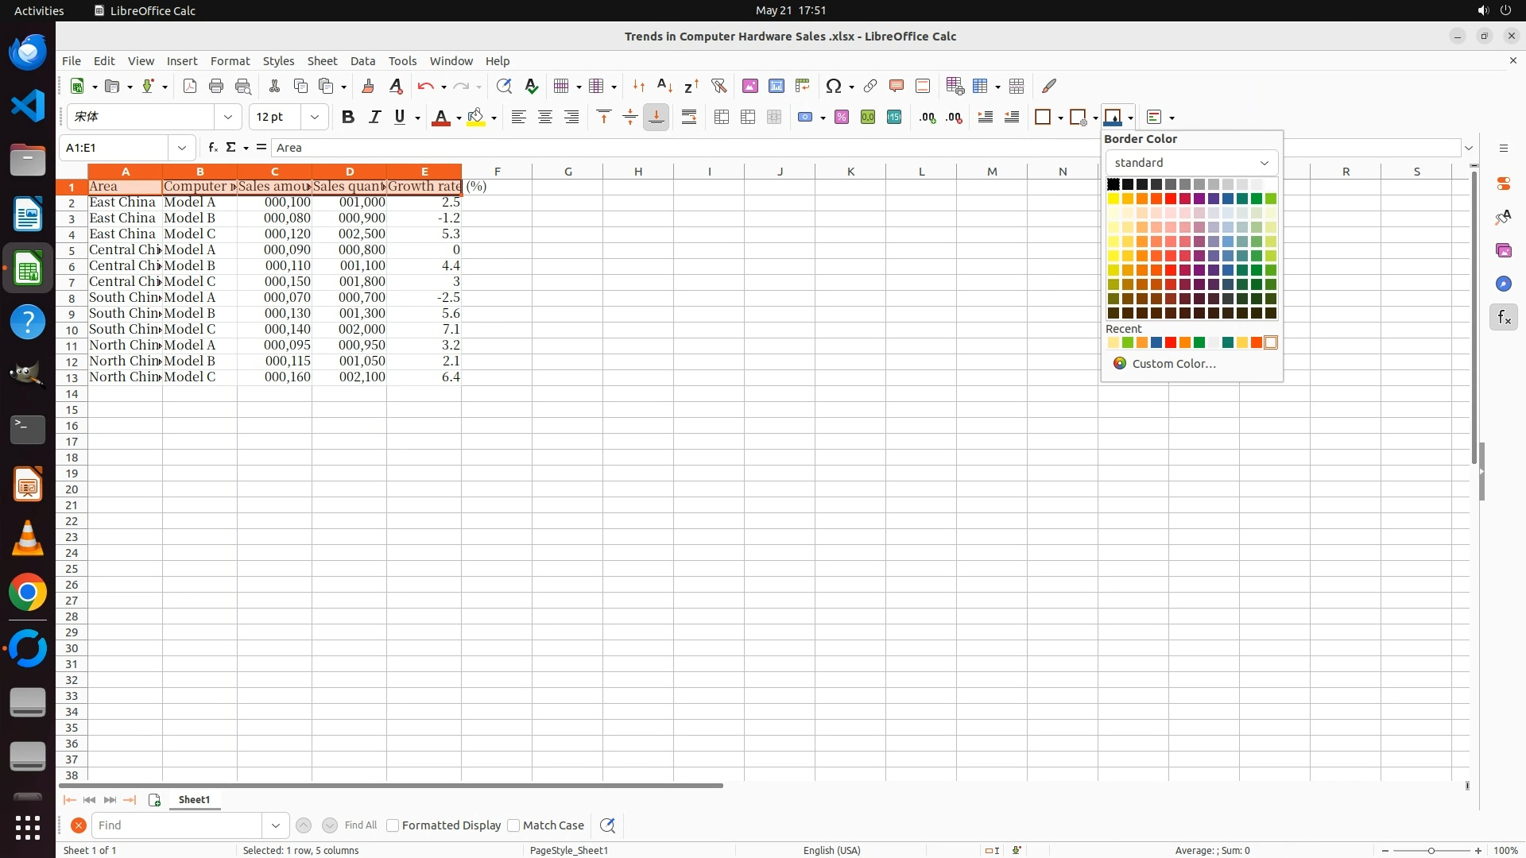Open the font size dropdown

pos(315,118)
